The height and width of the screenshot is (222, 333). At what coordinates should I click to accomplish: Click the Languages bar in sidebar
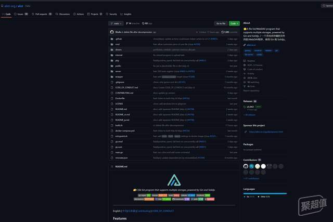pos(265,193)
